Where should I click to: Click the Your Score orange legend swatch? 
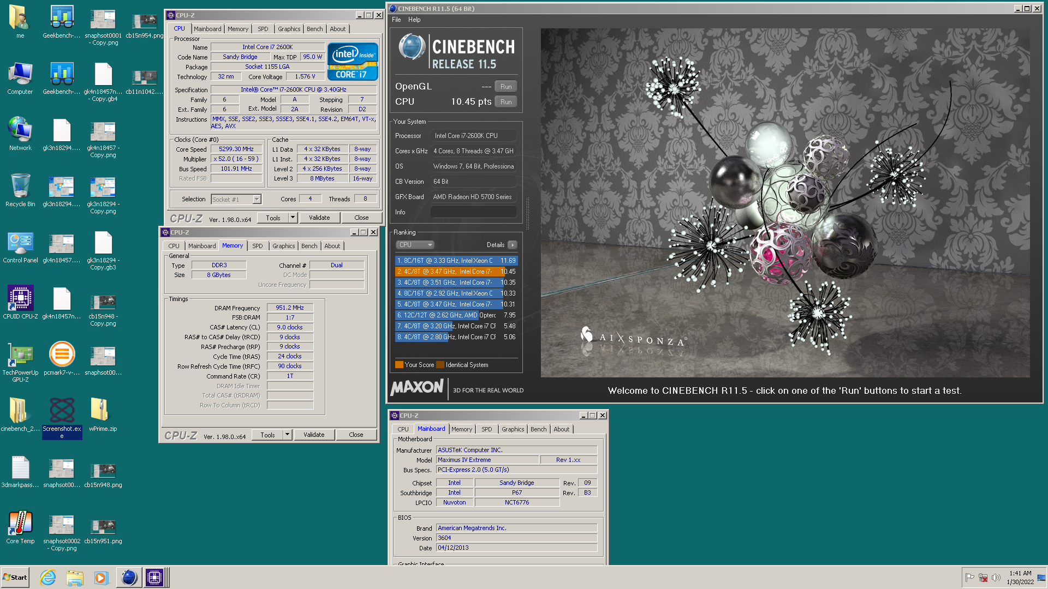coord(399,365)
